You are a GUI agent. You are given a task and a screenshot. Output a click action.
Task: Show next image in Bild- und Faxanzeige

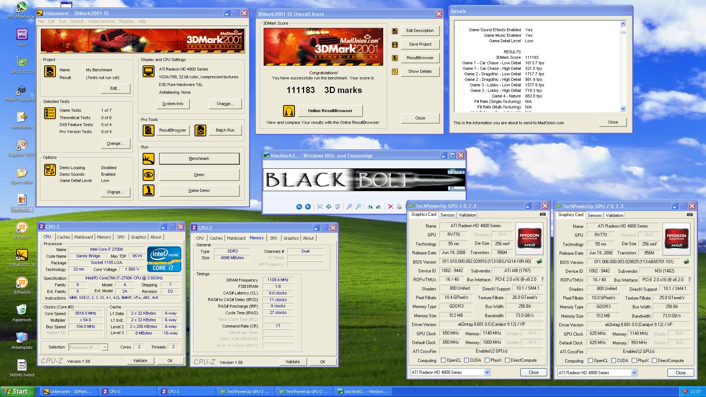point(308,207)
